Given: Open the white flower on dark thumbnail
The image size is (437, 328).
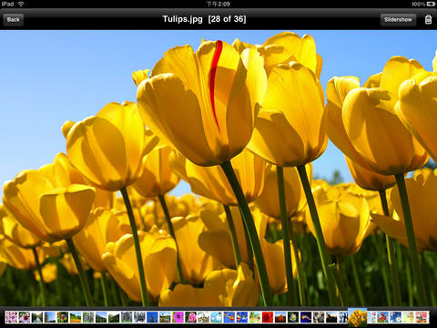Looking at the screenshot, I should point(293,317).
